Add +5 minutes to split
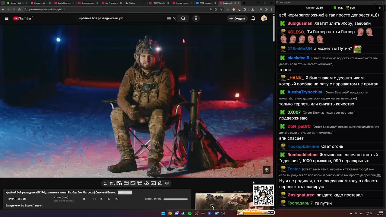Screen dimensions: 386x217 (101, 199)
